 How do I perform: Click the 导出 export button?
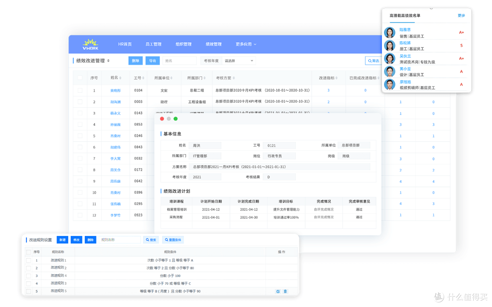[153, 61]
